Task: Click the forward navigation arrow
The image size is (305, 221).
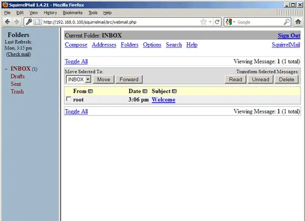Action: (17, 22)
